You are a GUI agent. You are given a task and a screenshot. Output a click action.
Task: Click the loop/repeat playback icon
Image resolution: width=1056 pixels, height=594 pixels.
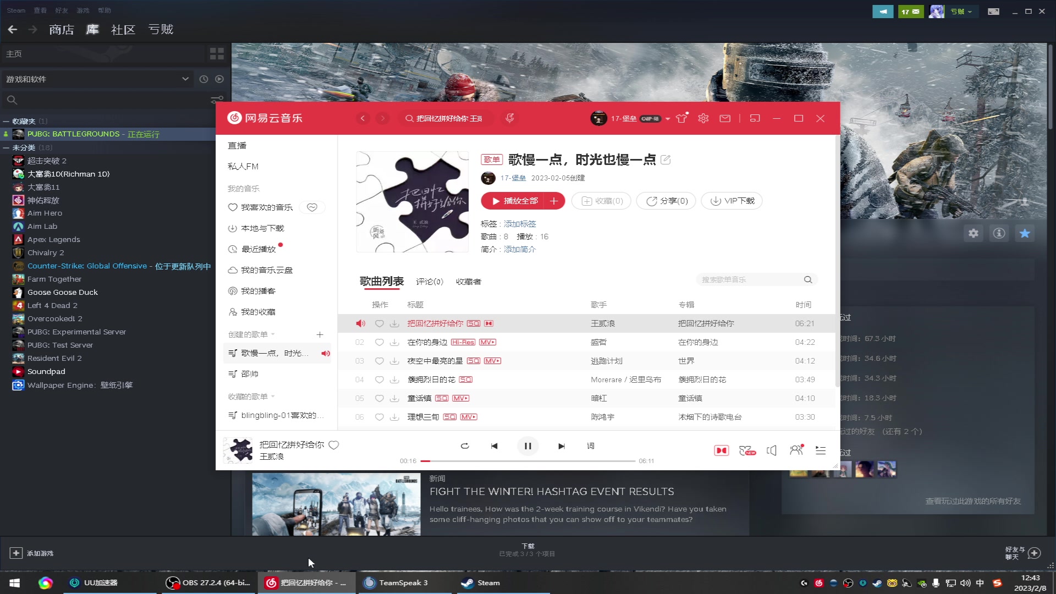(465, 446)
